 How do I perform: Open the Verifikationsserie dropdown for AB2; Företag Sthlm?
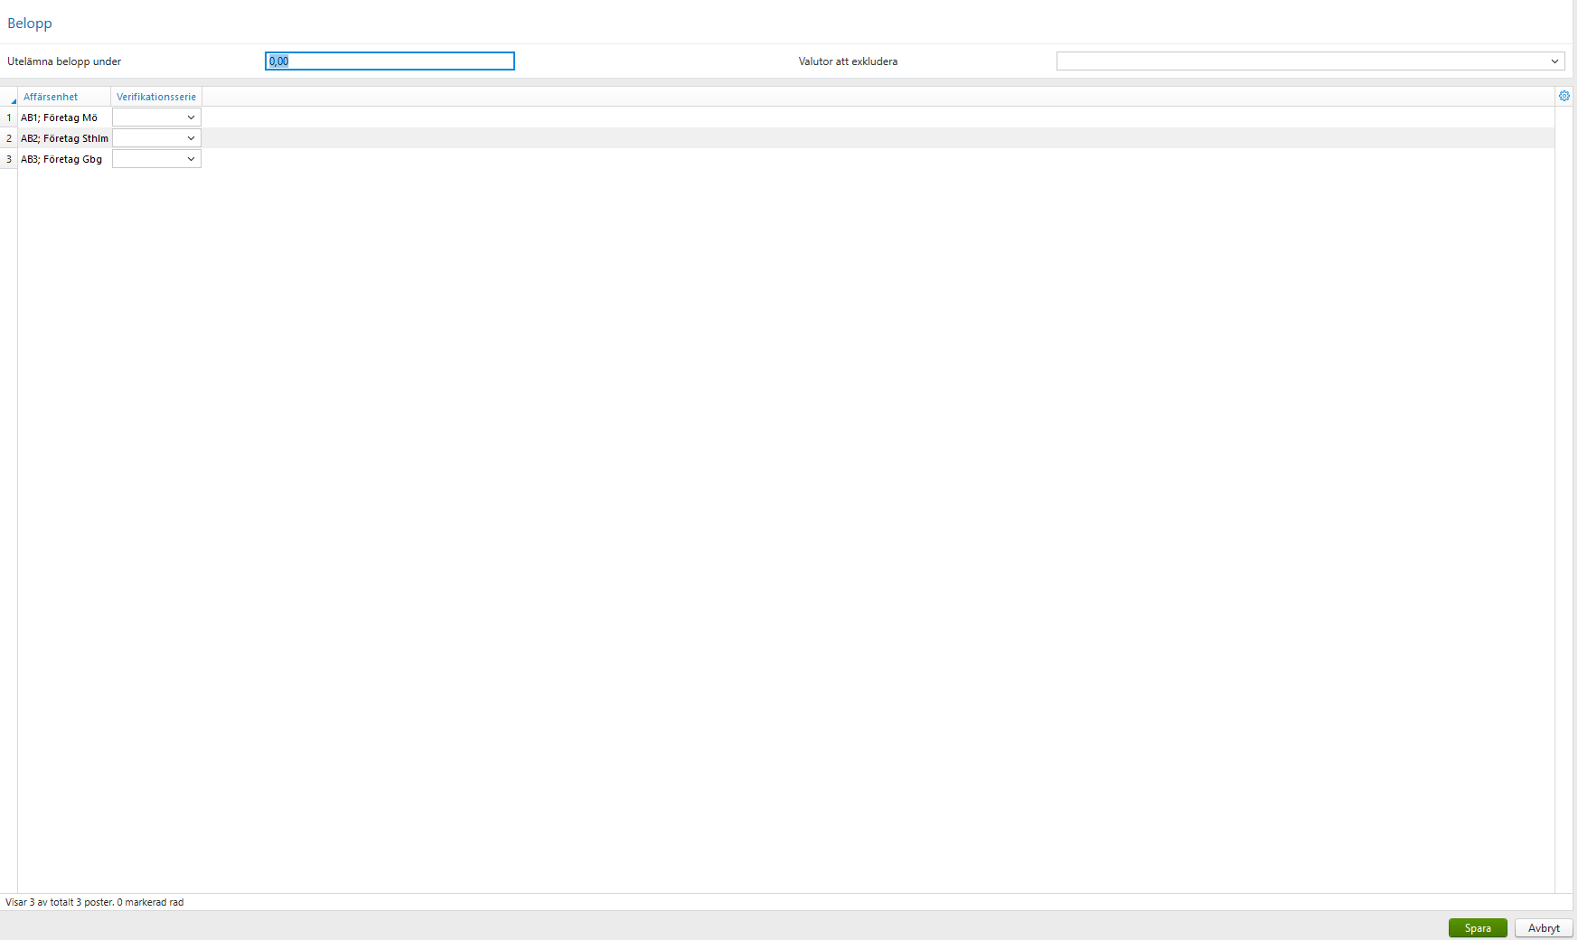(192, 137)
